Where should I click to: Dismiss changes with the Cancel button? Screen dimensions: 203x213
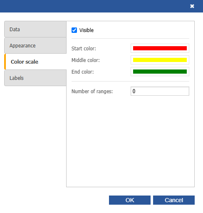(174, 200)
